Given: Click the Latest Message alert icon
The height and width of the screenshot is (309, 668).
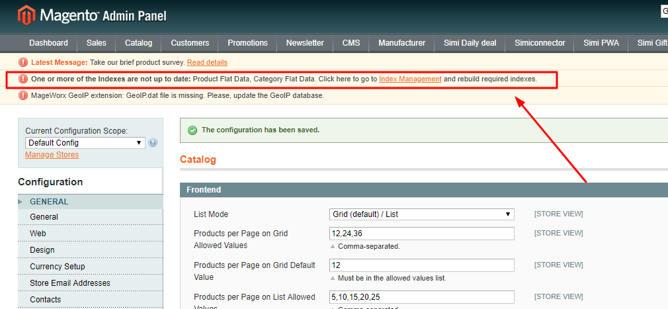Looking at the screenshot, I should click(x=23, y=62).
